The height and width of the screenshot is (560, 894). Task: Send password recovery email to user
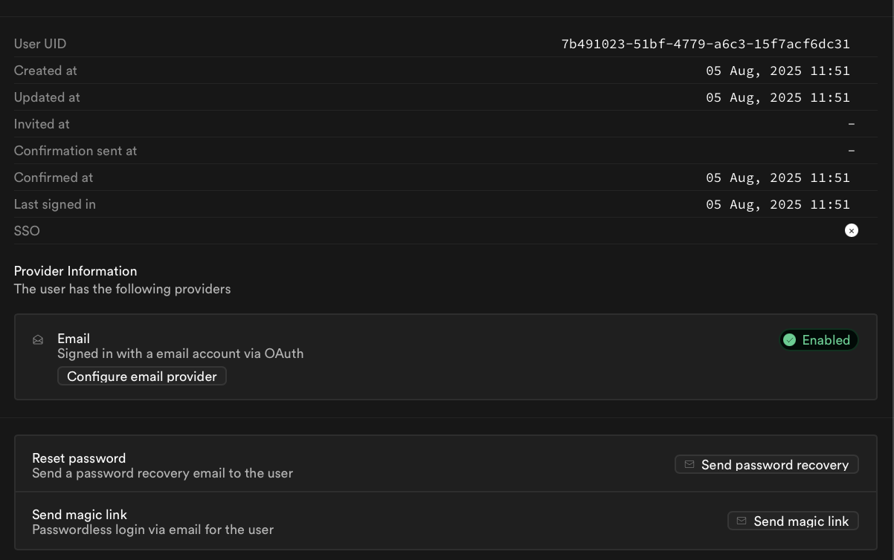click(x=767, y=464)
